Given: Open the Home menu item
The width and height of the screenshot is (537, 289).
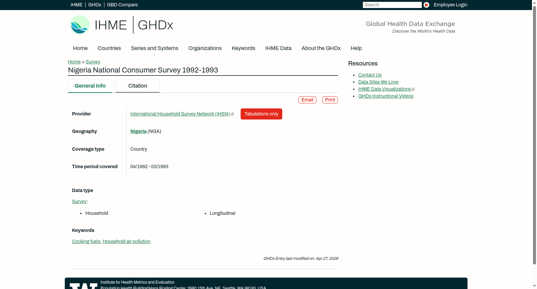Looking at the screenshot, I should pos(80,48).
